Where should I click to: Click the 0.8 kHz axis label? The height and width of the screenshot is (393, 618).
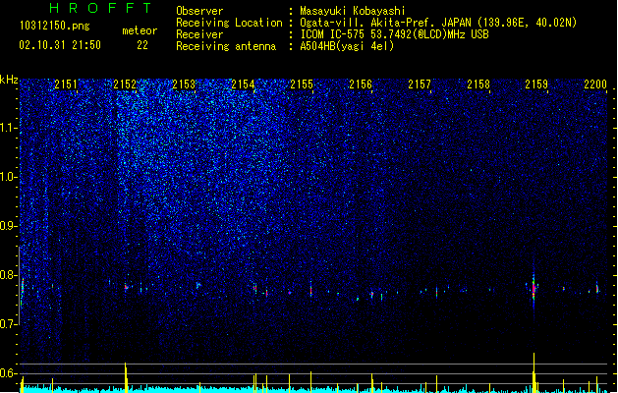click(9, 275)
